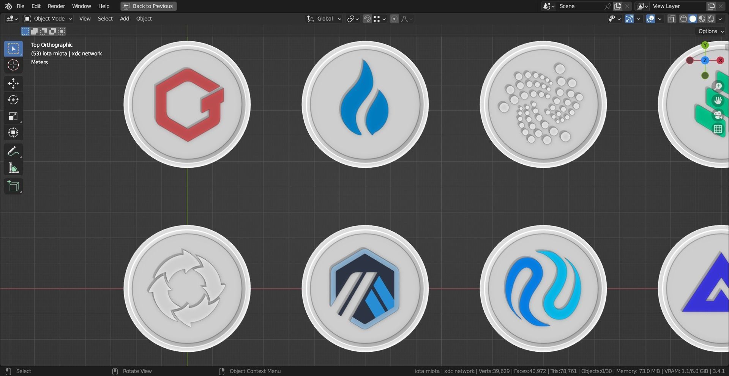The width and height of the screenshot is (729, 376).
Task: Open the viewport Add menu
Action: click(125, 19)
